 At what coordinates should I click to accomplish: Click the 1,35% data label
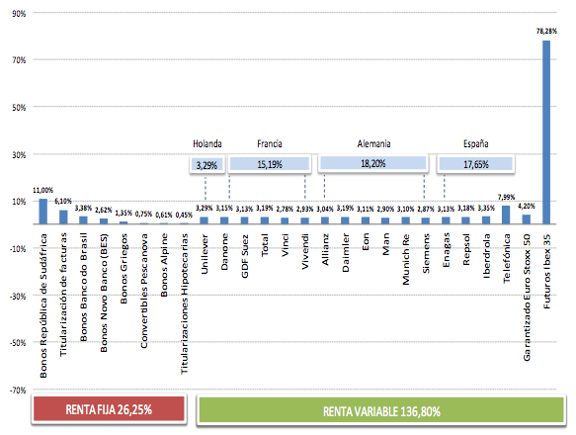click(x=123, y=213)
